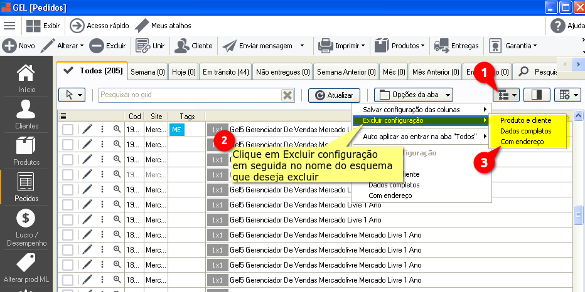Click the Excluir toolbar button
The image size is (585, 292).
coord(108,46)
